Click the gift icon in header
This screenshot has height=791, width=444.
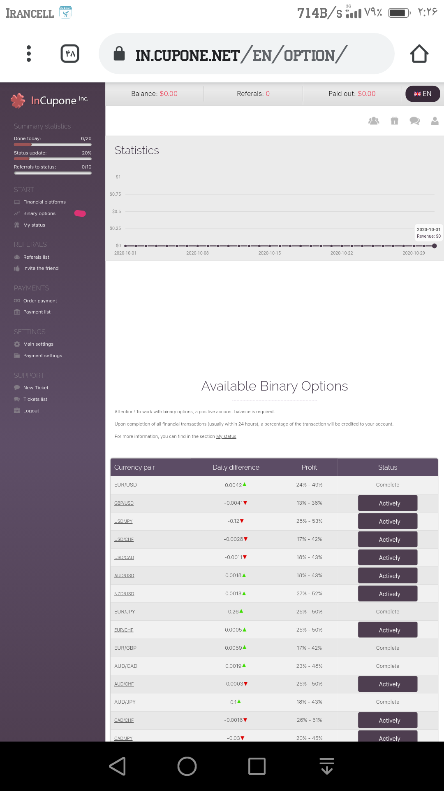(394, 121)
